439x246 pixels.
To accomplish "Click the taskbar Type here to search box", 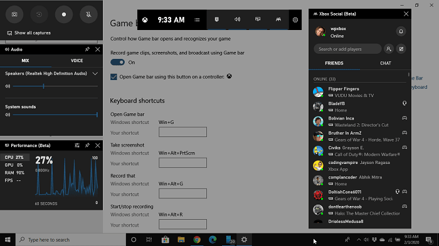I will pyautogui.click(x=70, y=240).
